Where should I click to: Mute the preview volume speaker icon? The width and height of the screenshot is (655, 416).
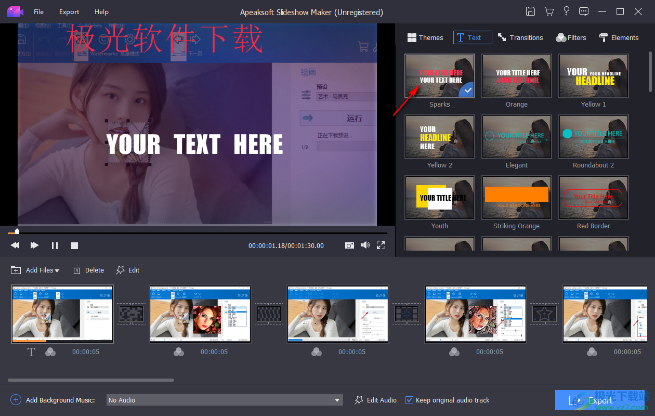coord(365,245)
